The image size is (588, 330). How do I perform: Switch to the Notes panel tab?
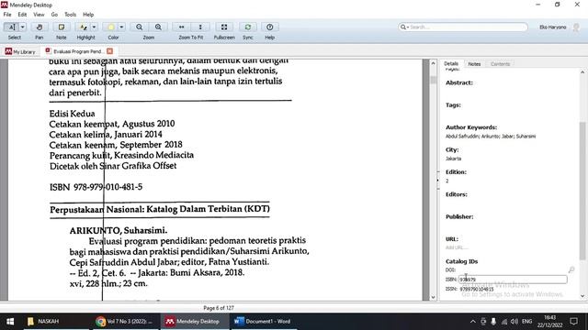[x=474, y=64]
